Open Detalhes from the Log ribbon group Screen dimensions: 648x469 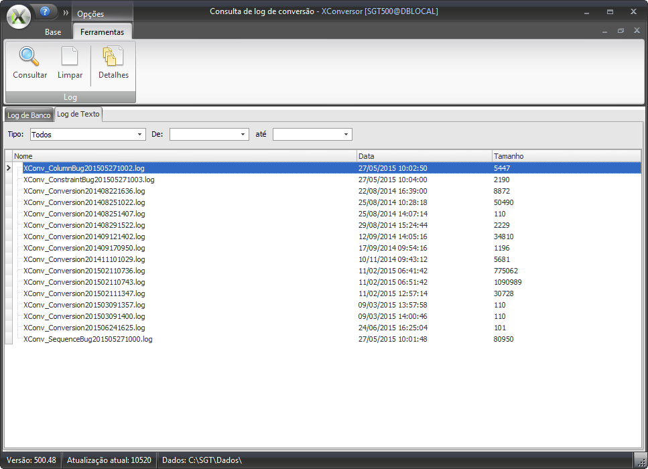[x=113, y=57]
